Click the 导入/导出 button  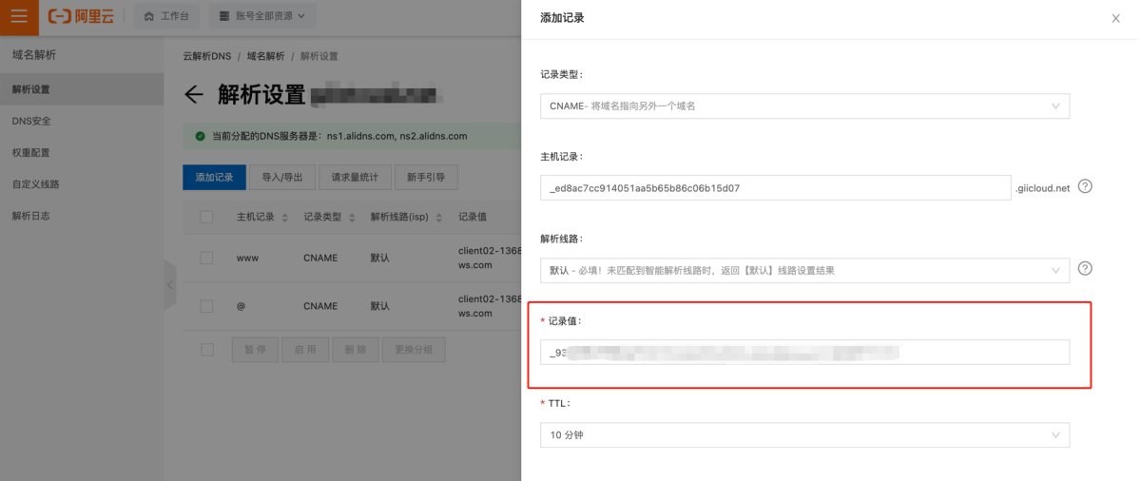(282, 177)
